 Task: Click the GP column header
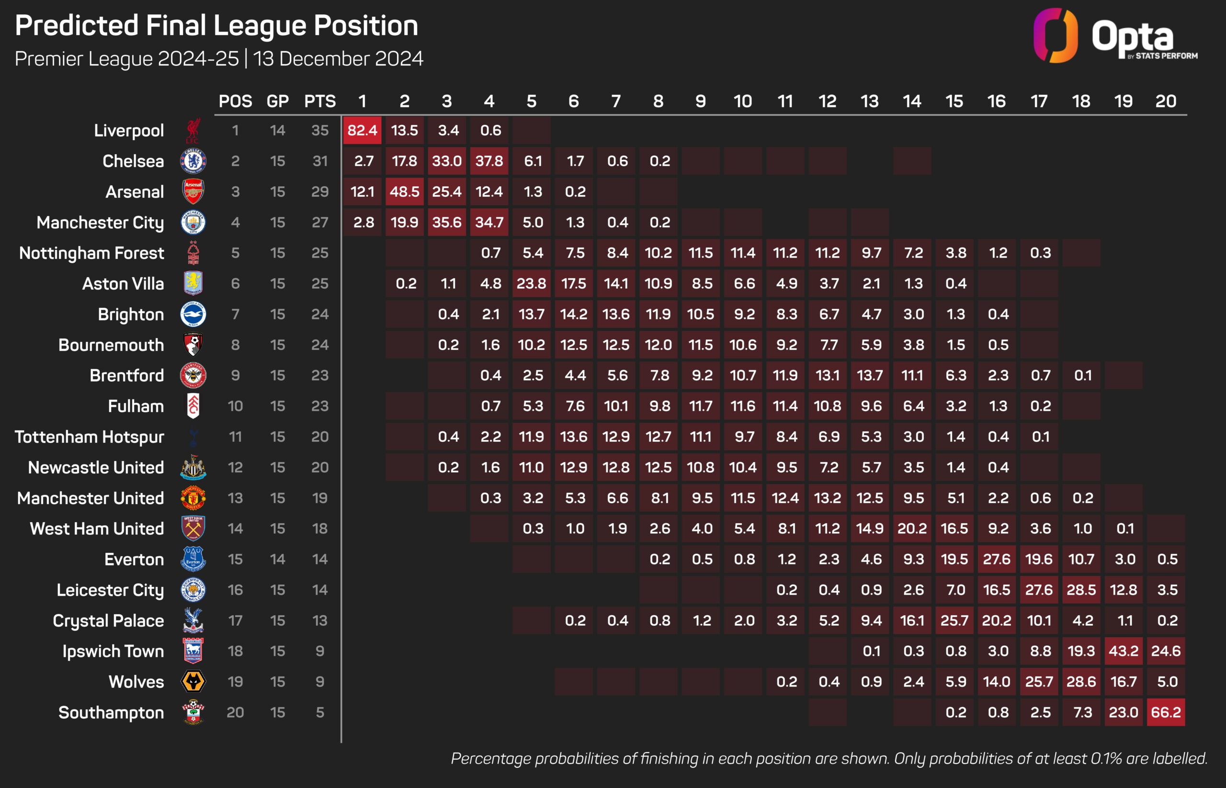tap(277, 101)
